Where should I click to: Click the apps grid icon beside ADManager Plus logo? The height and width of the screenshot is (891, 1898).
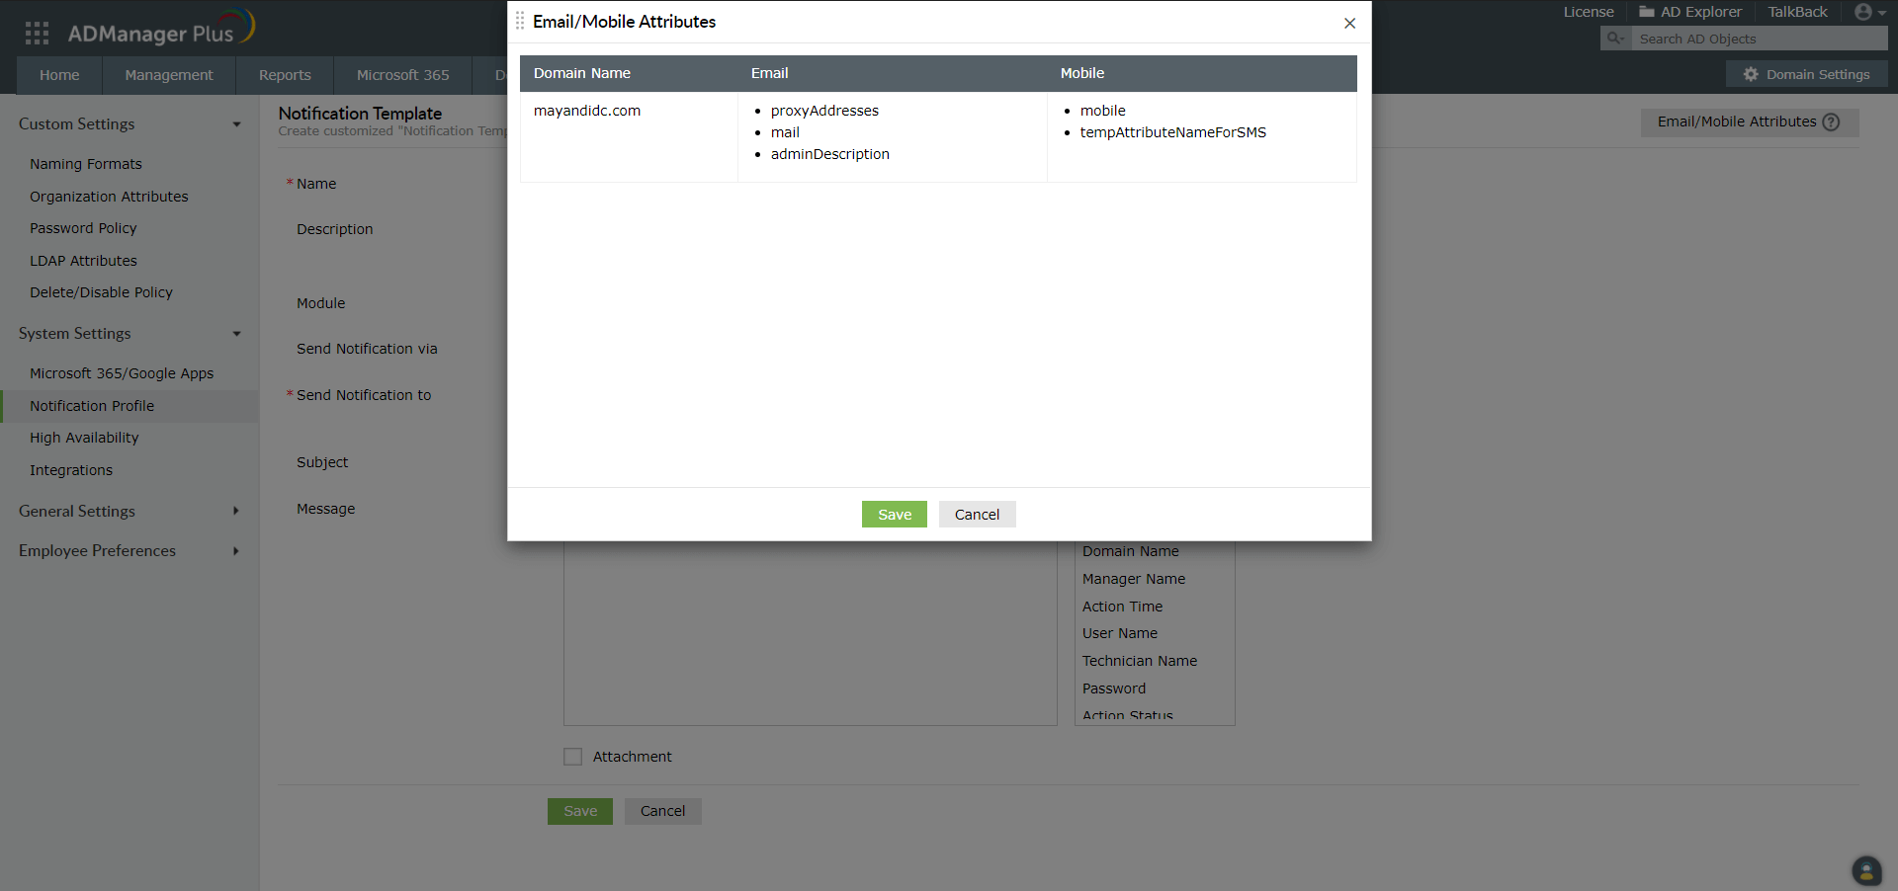(37, 32)
